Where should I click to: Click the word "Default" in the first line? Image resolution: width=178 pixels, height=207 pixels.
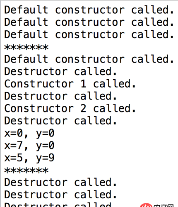[x=26, y=10]
